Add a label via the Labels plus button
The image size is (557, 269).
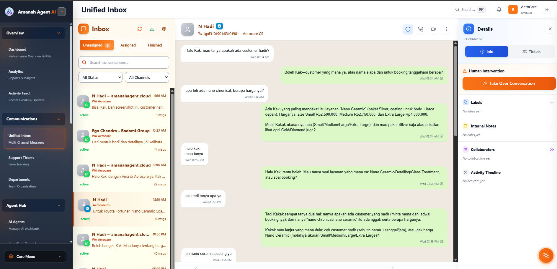(x=552, y=102)
